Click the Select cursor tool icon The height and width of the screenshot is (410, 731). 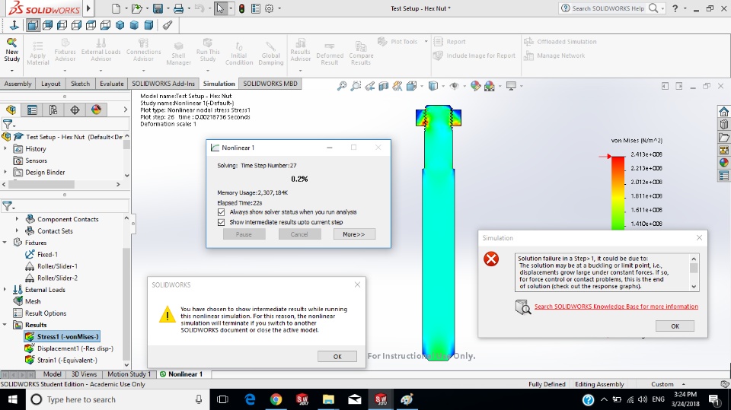[x=220, y=8]
